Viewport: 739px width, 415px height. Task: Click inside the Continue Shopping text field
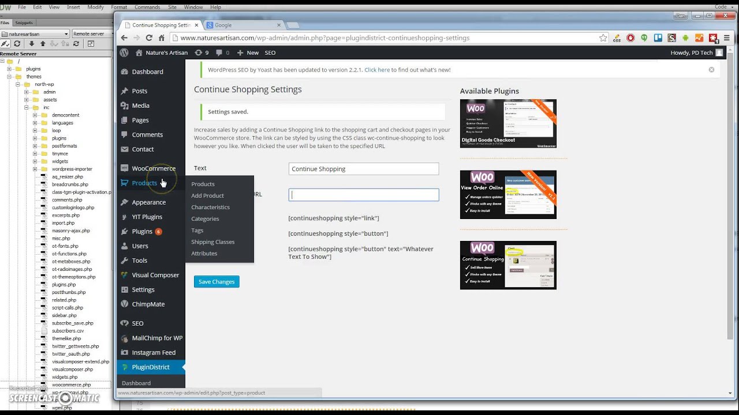click(363, 168)
